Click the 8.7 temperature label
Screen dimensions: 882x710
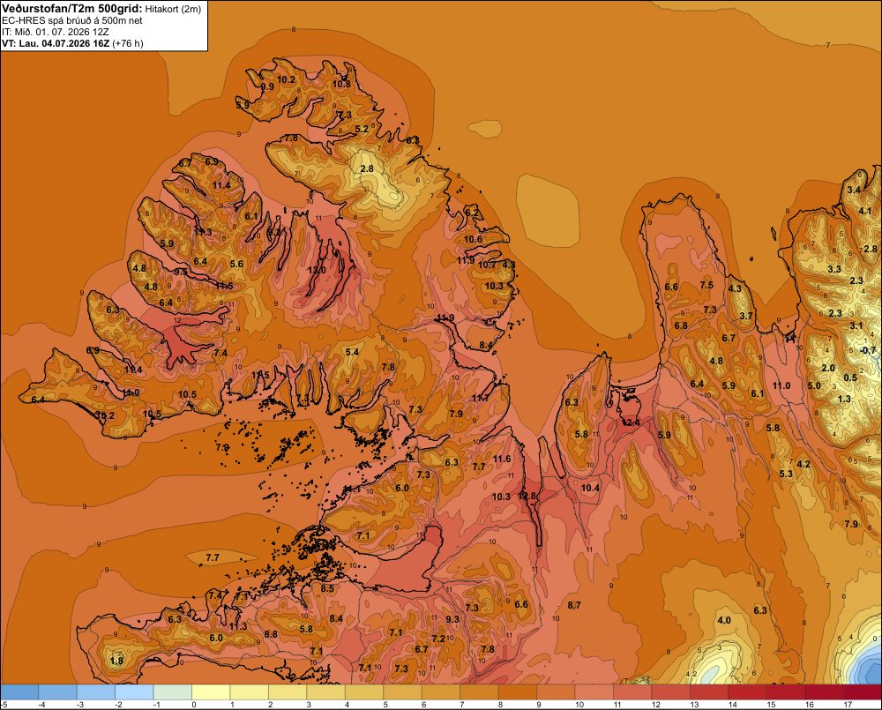tap(574, 605)
